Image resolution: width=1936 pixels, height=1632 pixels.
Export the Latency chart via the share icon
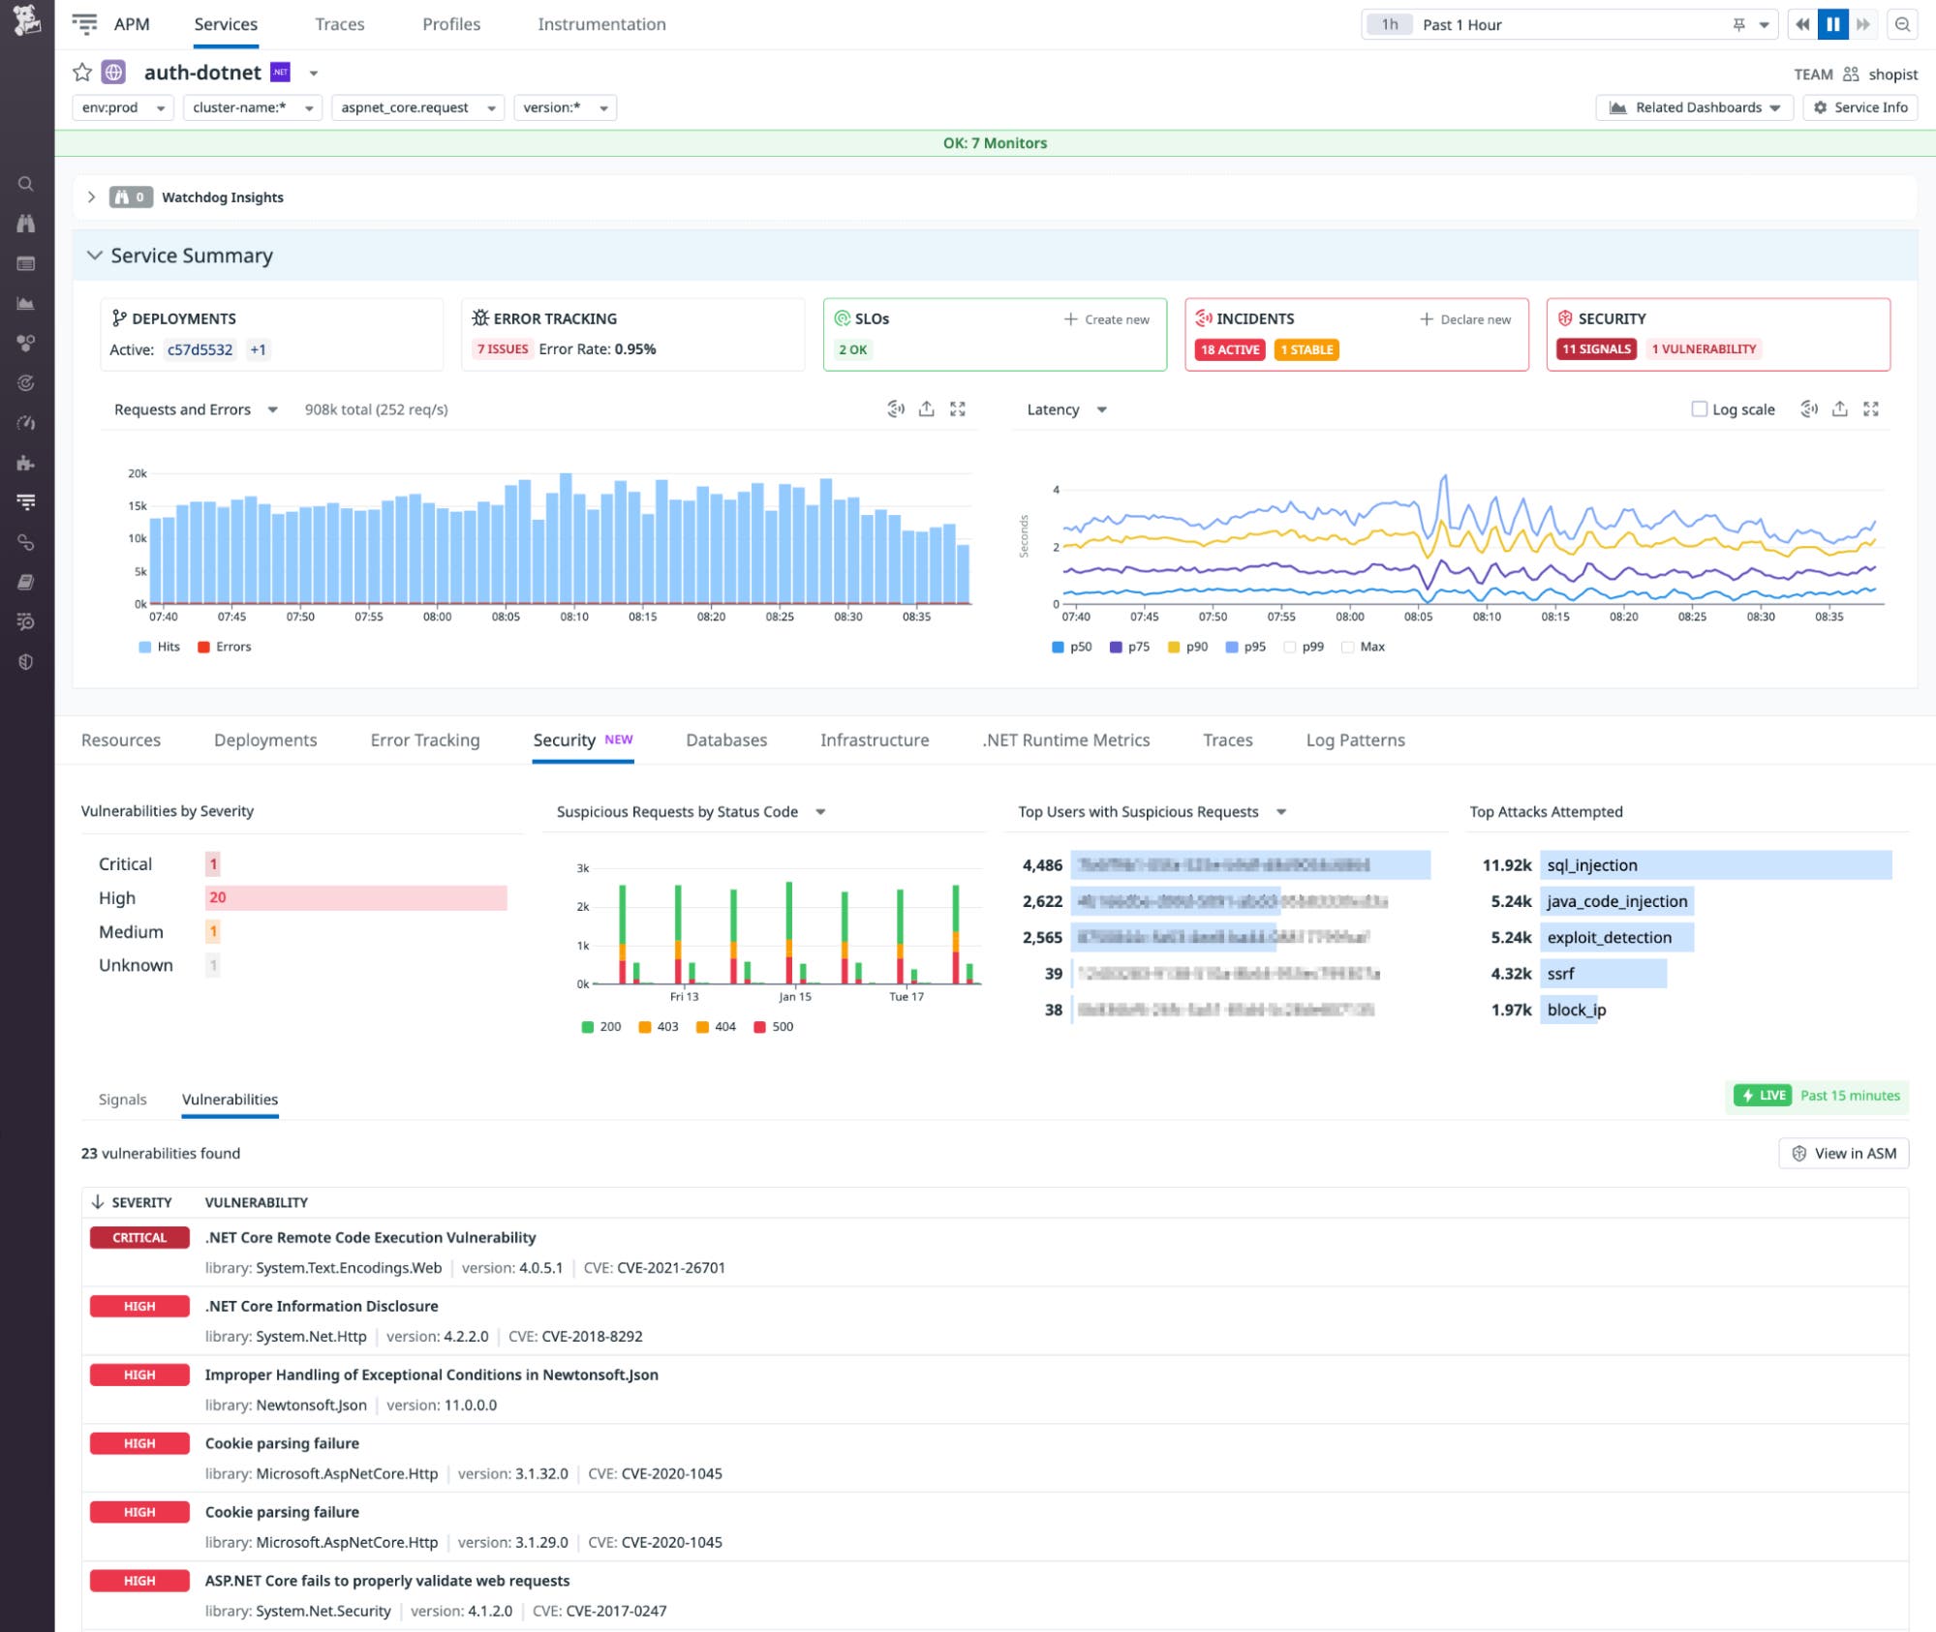tap(1839, 408)
